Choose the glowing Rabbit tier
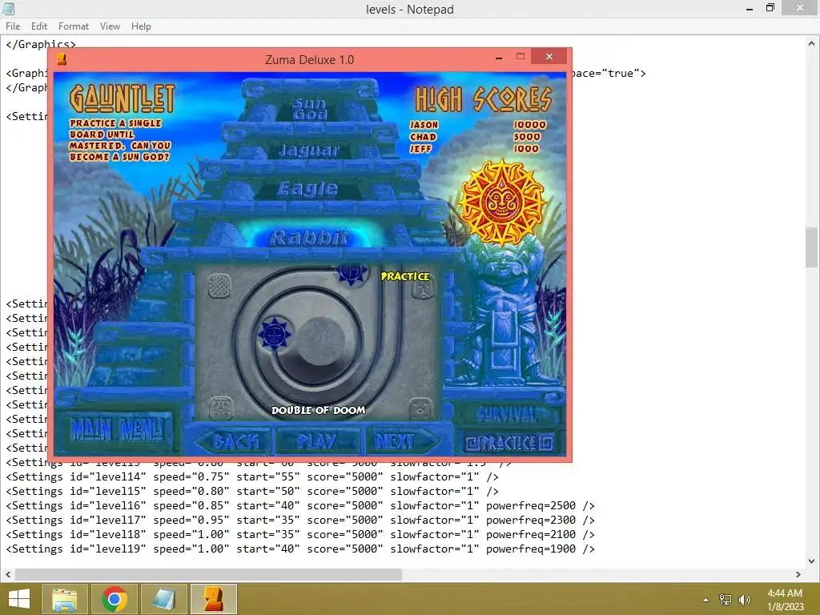The image size is (820, 615). [309, 238]
